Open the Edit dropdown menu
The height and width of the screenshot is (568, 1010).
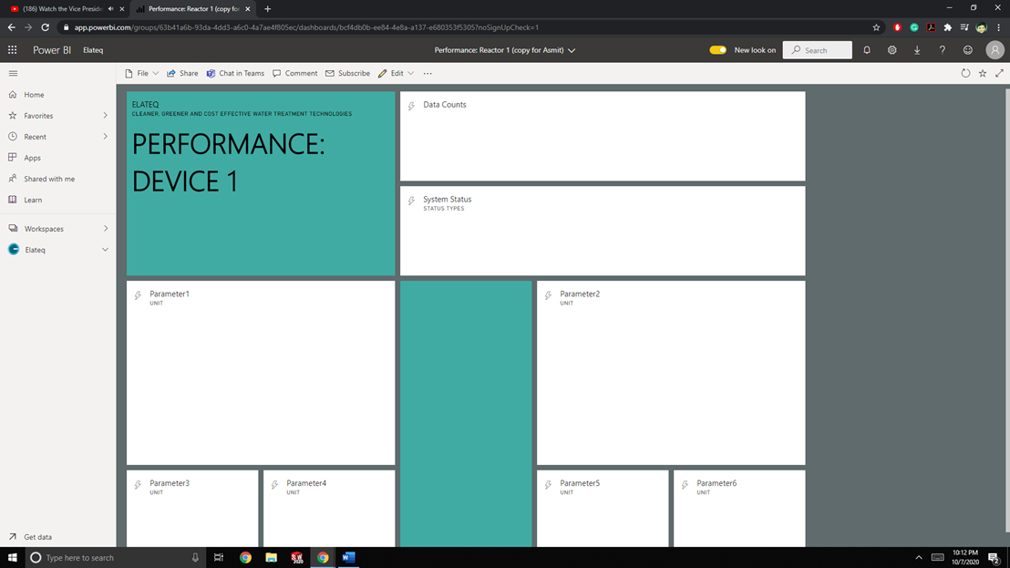(397, 74)
